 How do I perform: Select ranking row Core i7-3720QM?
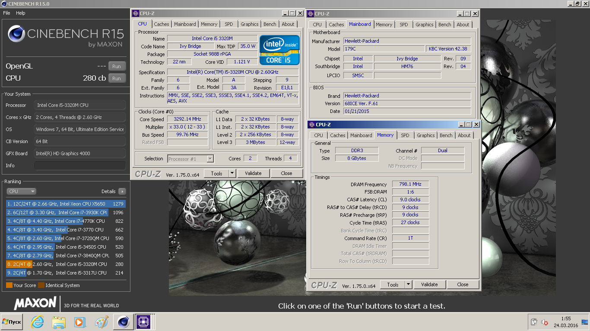(x=65, y=238)
